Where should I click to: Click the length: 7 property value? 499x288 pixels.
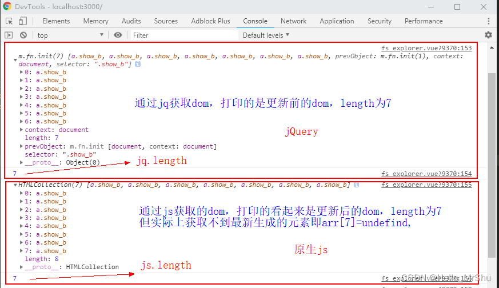[x=57, y=138]
